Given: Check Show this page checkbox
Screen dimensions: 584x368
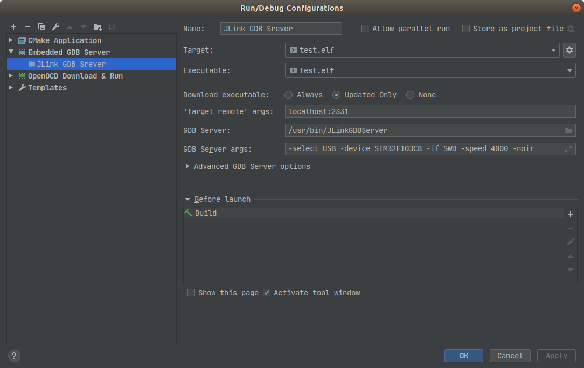Looking at the screenshot, I should pyautogui.click(x=191, y=293).
